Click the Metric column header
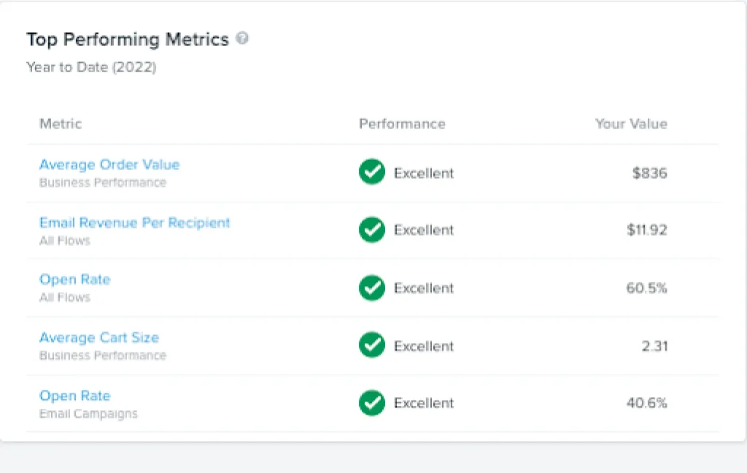747x473 pixels. pos(61,124)
